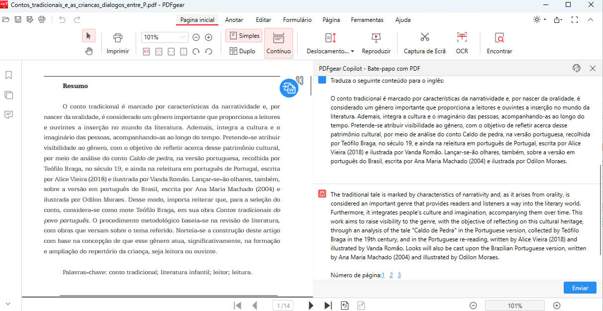
Task: Toggle Simples single page view
Action: click(x=245, y=36)
